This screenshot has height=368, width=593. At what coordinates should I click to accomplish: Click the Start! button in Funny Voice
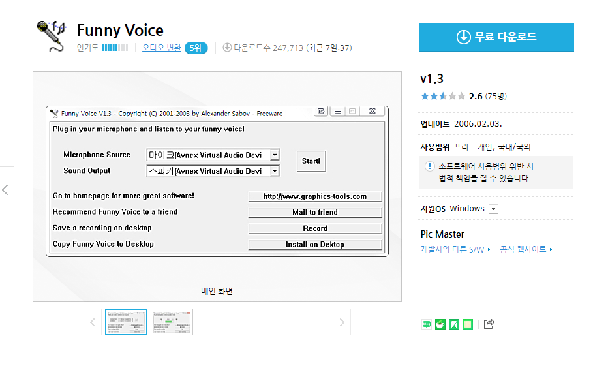tap(311, 162)
